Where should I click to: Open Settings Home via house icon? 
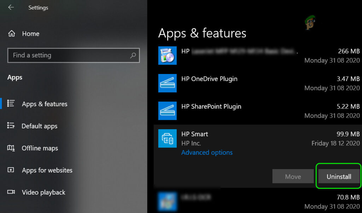(12, 34)
